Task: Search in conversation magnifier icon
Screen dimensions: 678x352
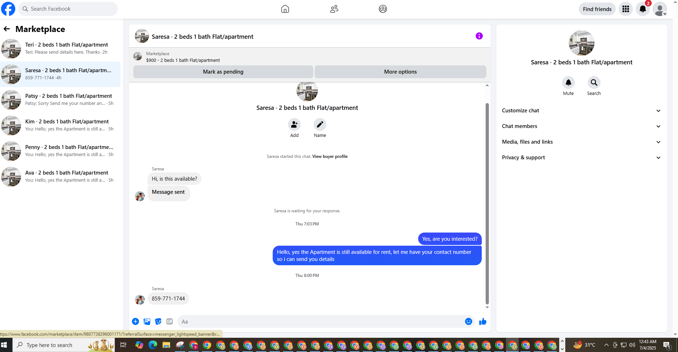Action: pyautogui.click(x=594, y=82)
